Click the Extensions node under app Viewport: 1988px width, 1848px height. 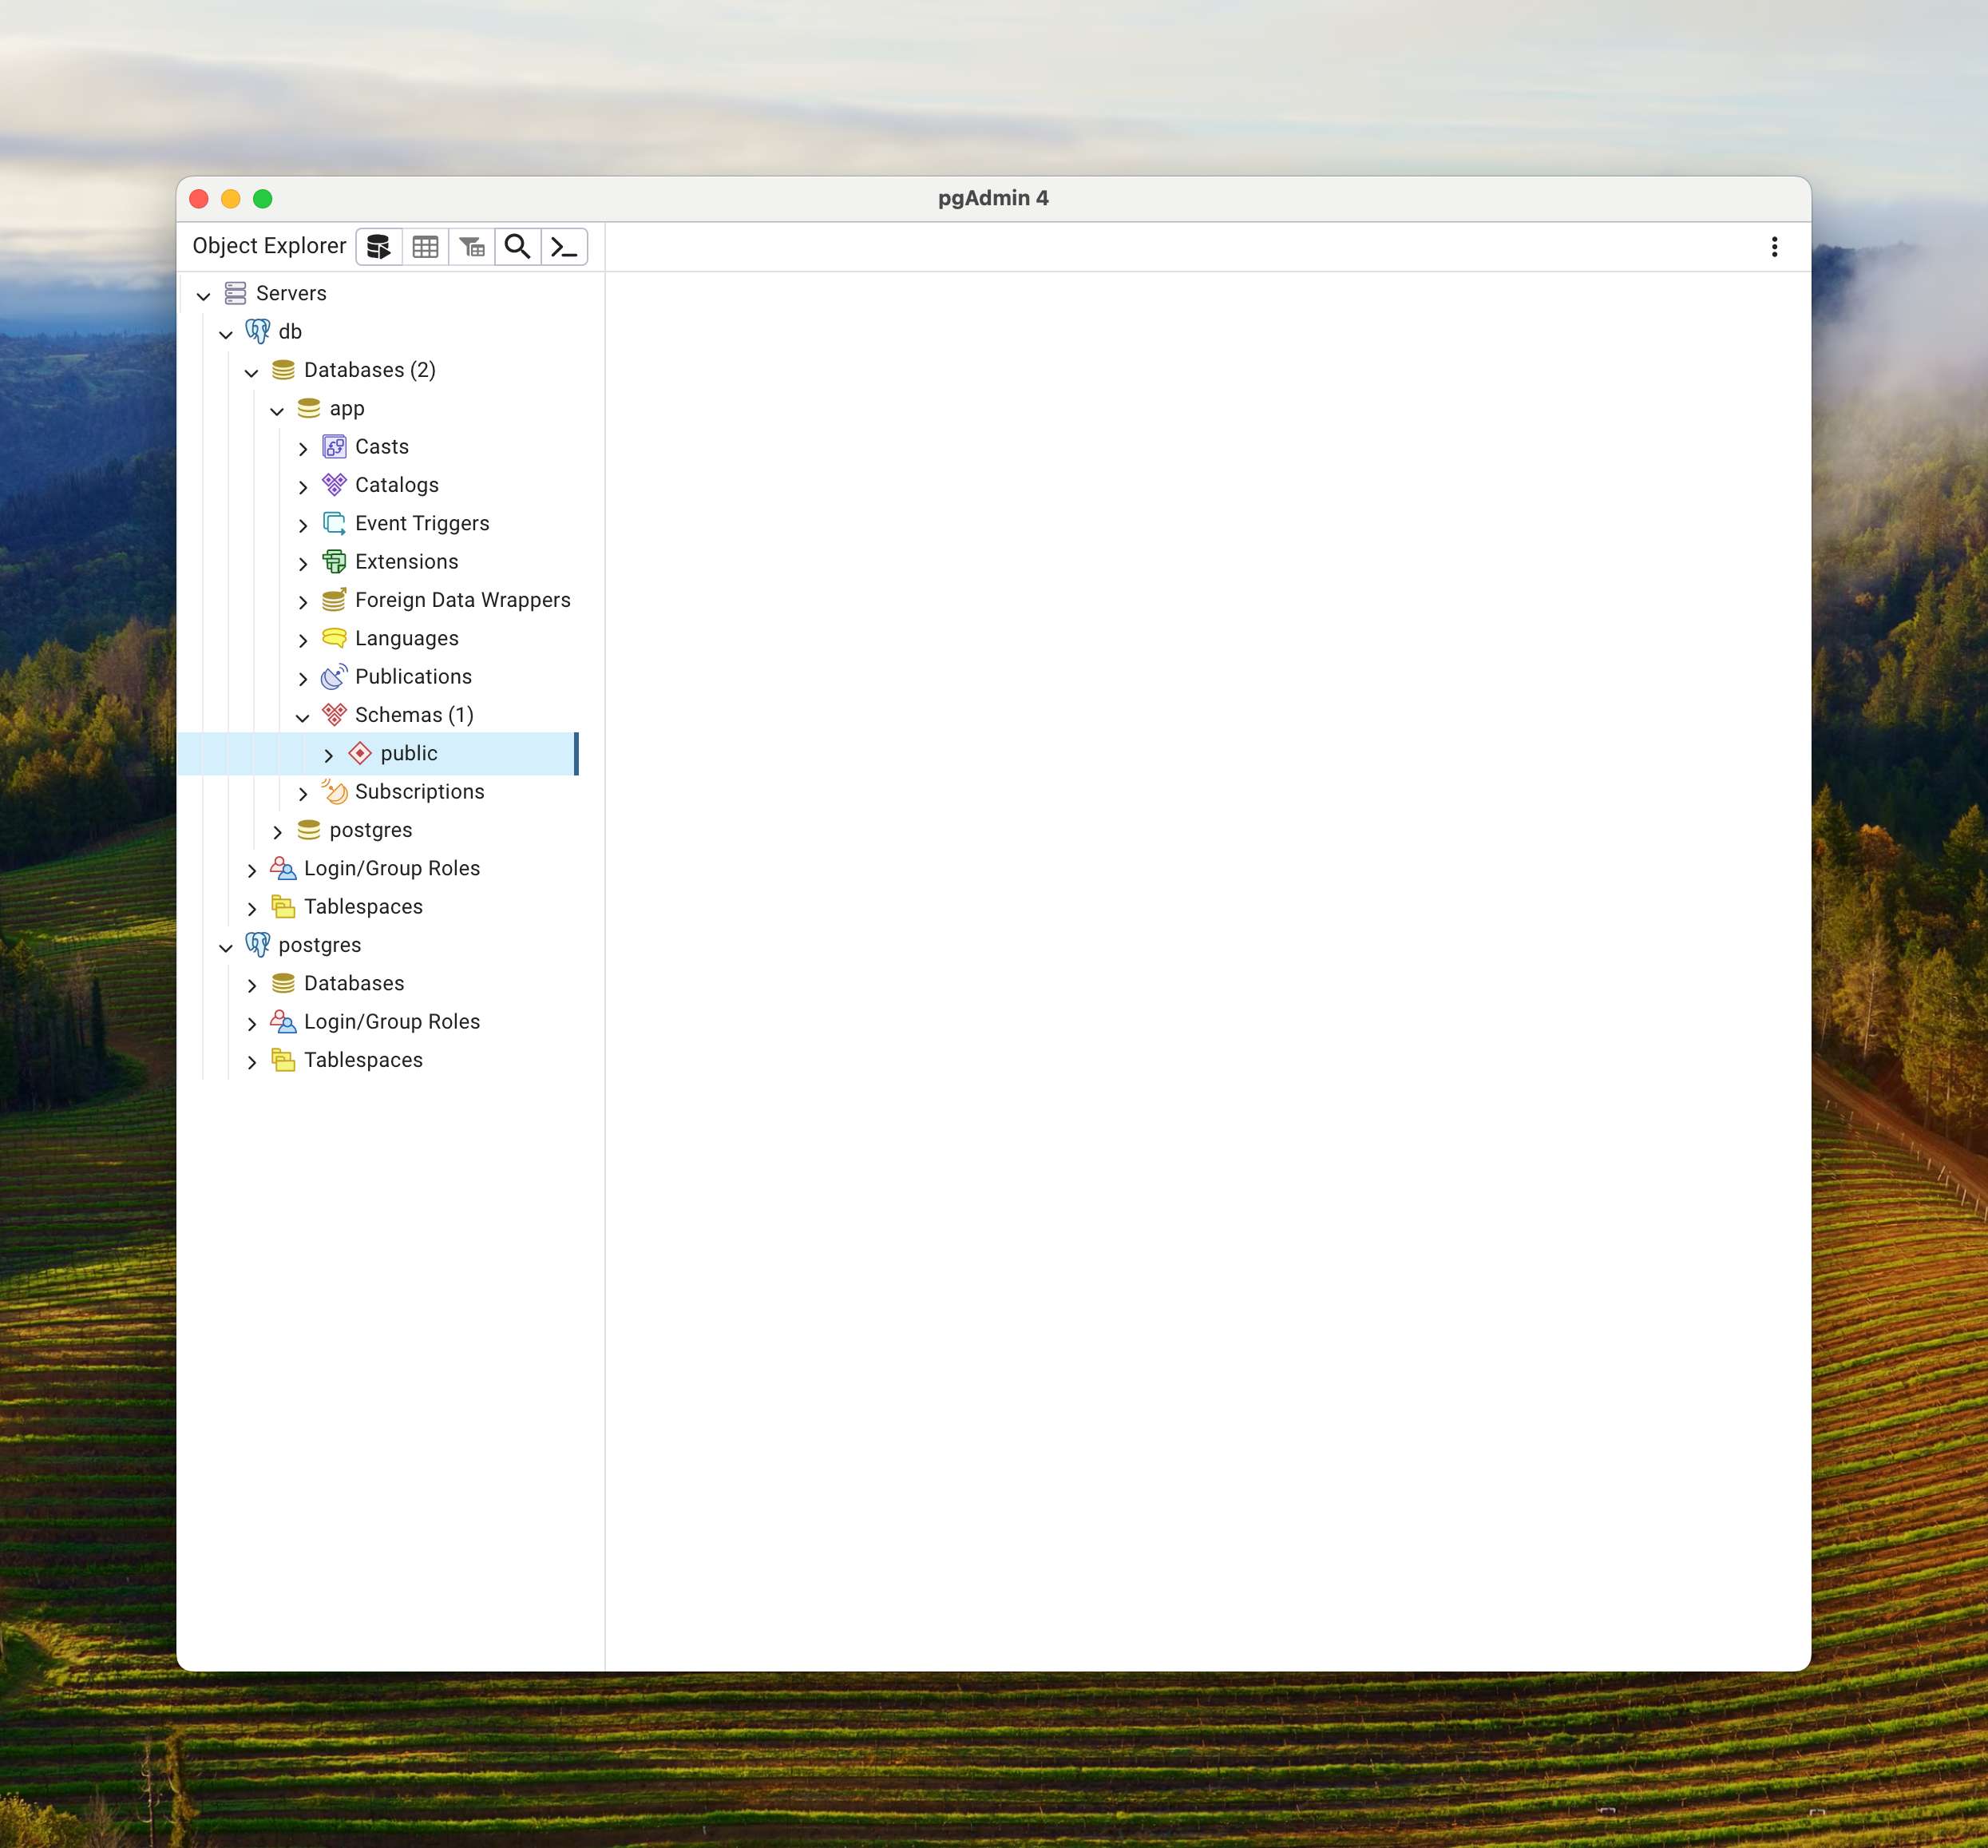coord(406,561)
